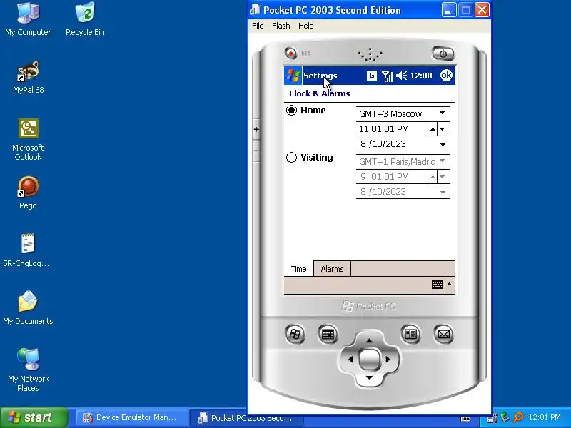The width and height of the screenshot is (571, 428).
Task: Open the emulator Flash menu
Action: tap(281, 26)
